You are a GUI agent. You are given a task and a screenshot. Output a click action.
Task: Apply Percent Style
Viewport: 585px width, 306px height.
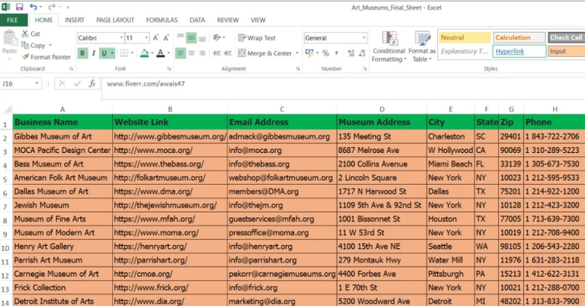tap(326, 54)
